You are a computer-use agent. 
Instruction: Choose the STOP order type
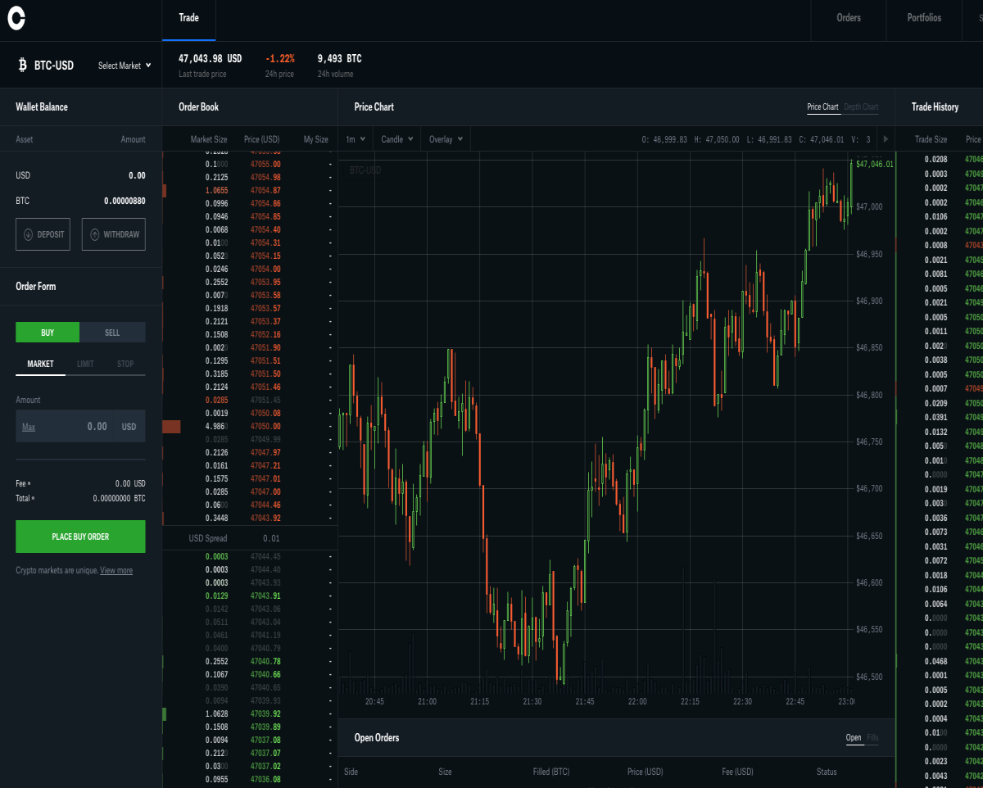125,364
